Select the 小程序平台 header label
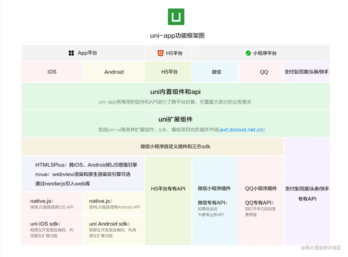 pyautogui.click(x=265, y=53)
